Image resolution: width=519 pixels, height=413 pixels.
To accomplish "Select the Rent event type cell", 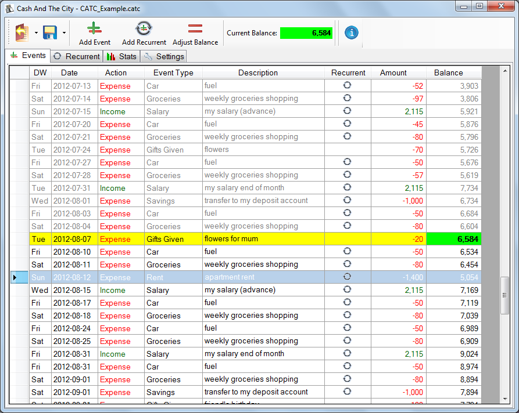I will [173, 277].
